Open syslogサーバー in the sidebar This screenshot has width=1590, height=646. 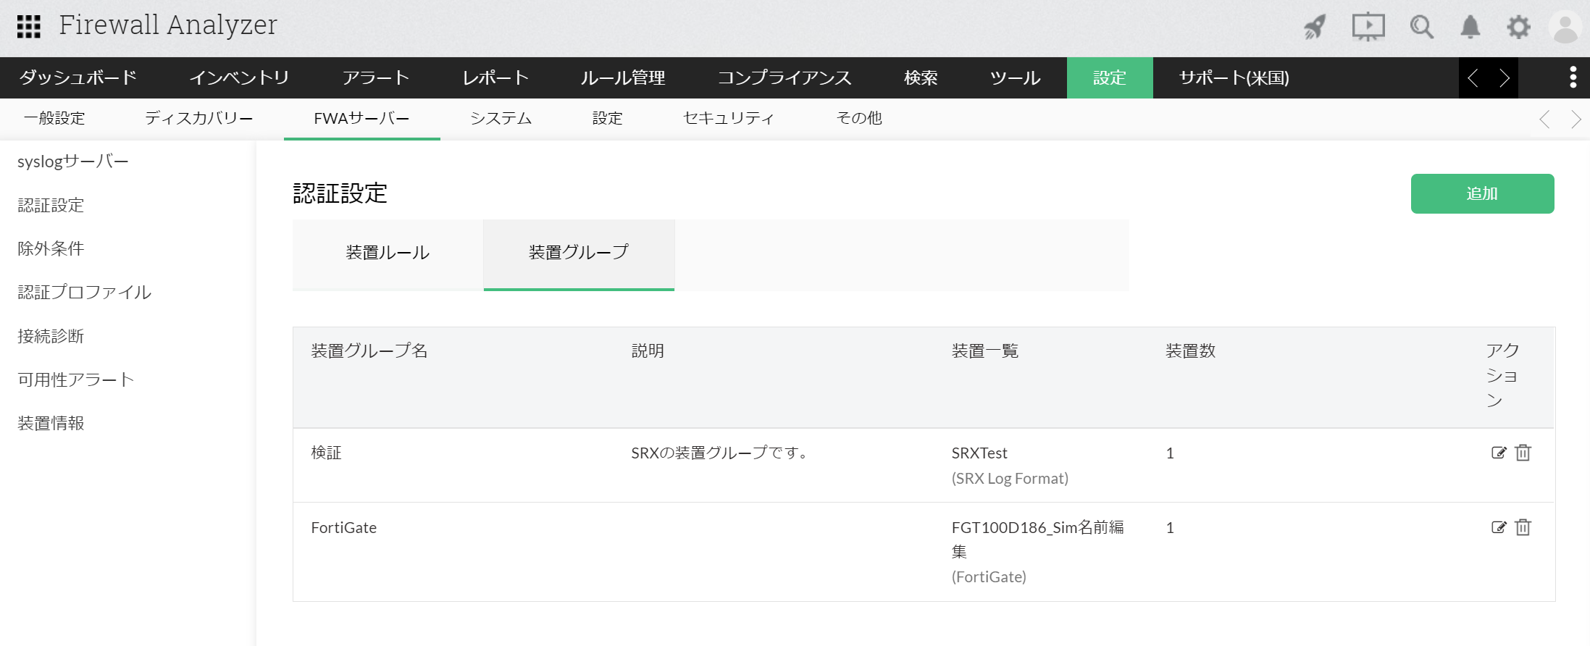tap(72, 161)
